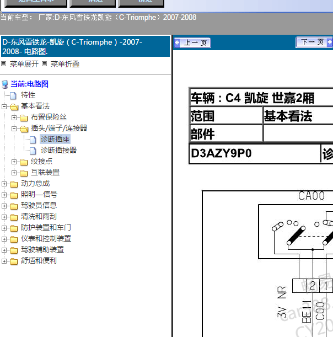Click the page icon beside 诊断插接器
Image resolution: width=333 pixels, height=337 pixels.
[33, 151]
